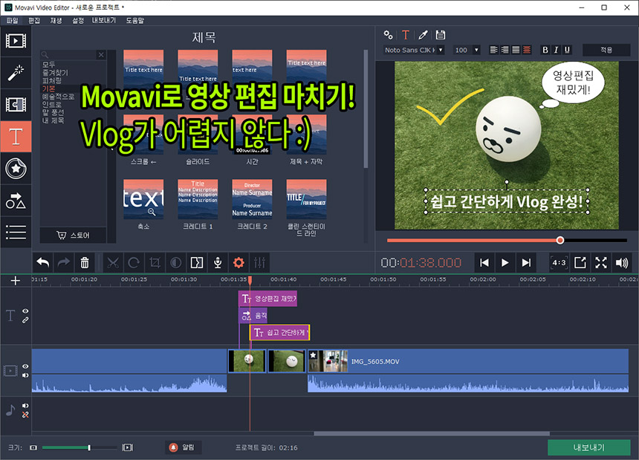
Task: Open the 설정 menu
Action: (x=78, y=20)
